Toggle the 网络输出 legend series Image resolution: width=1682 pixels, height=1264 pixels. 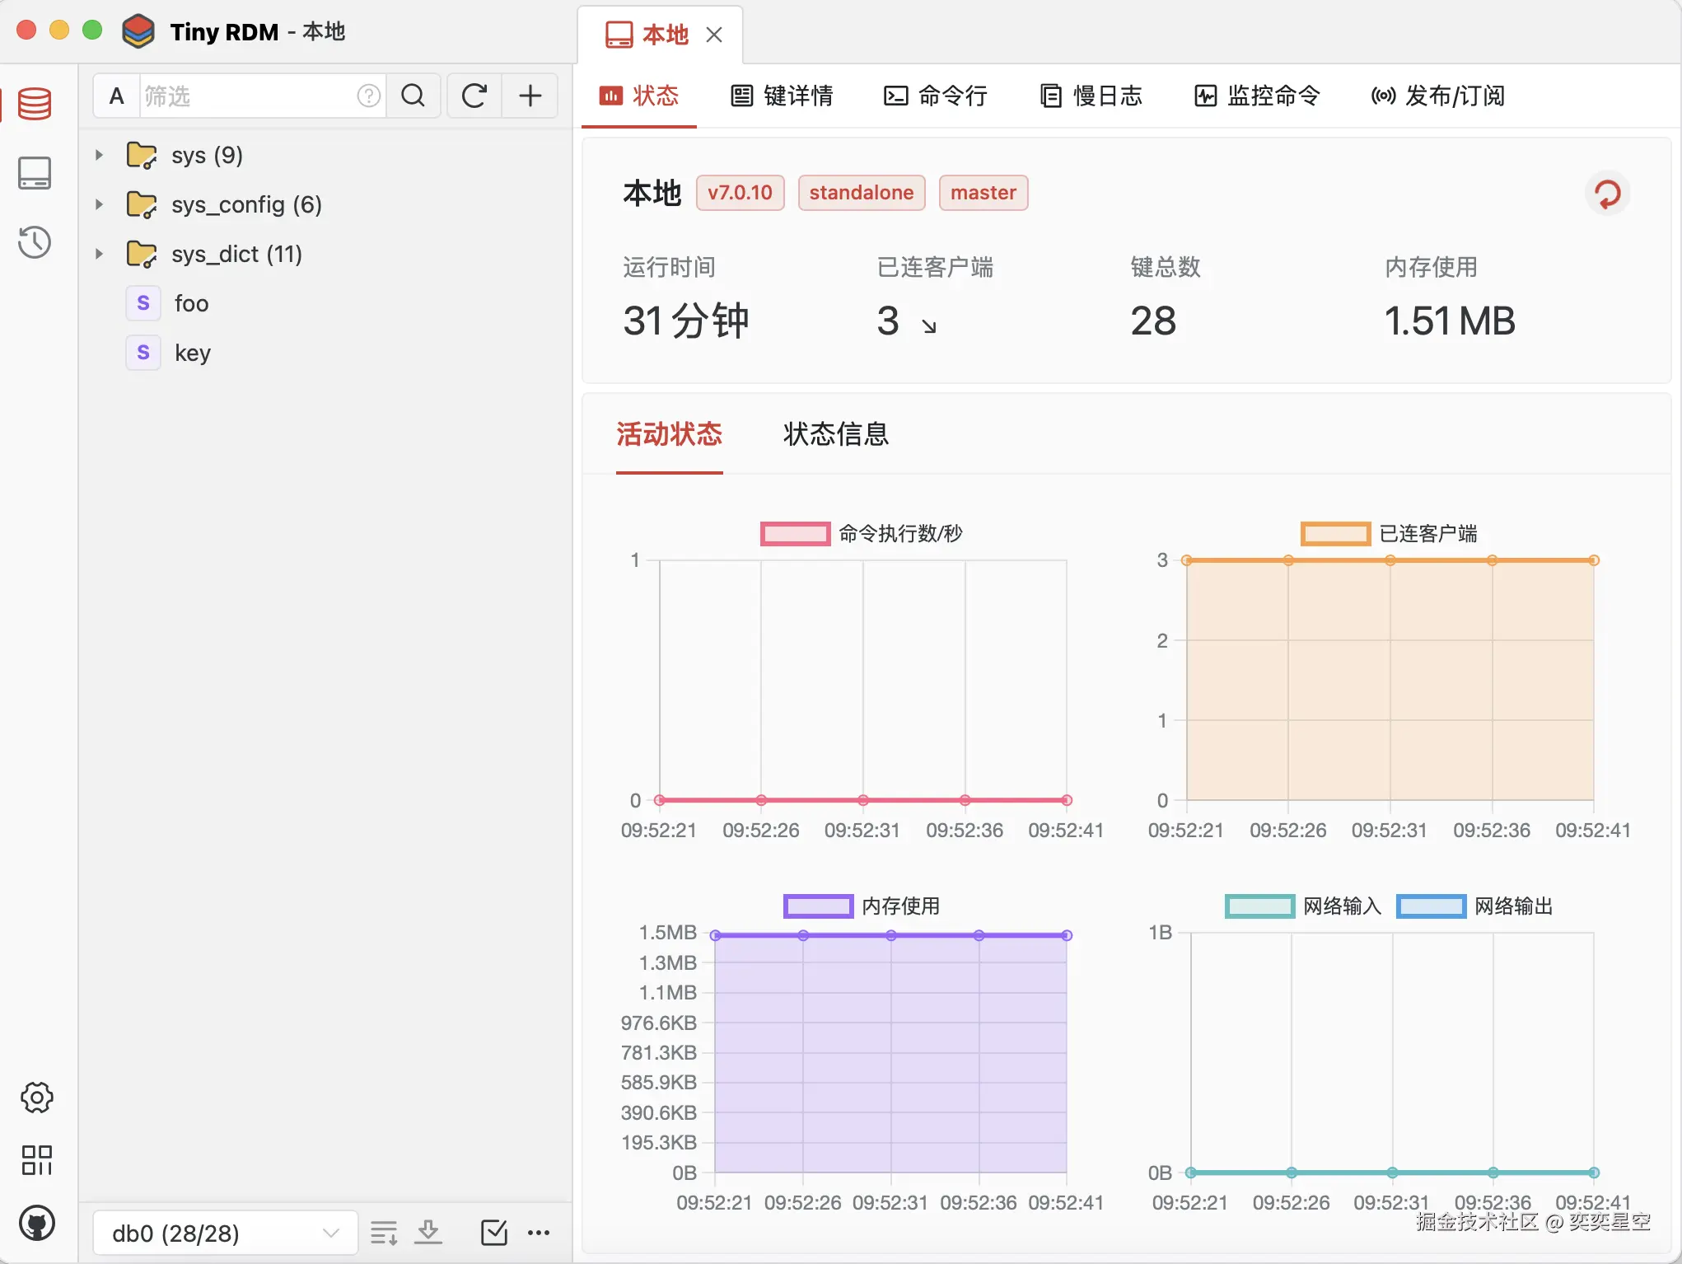[1432, 906]
